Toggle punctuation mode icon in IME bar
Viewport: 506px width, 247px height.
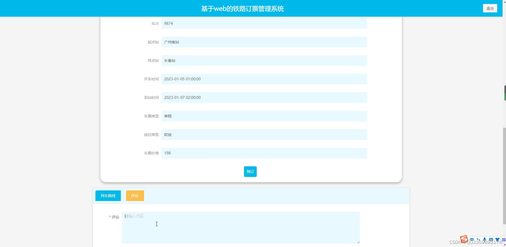tap(478, 240)
